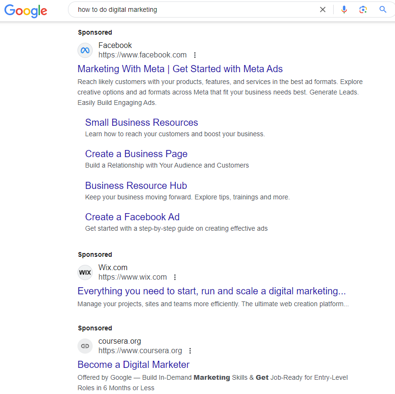Click the https://www.coursera.org URL text
The height and width of the screenshot is (394, 395).
[x=140, y=351]
